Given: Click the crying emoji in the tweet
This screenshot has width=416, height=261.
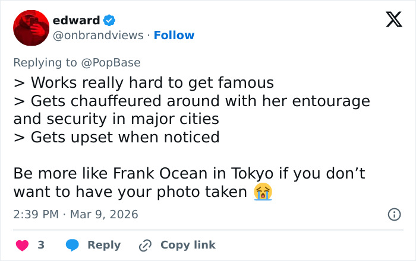Looking at the screenshot, I should (x=262, y=192).
